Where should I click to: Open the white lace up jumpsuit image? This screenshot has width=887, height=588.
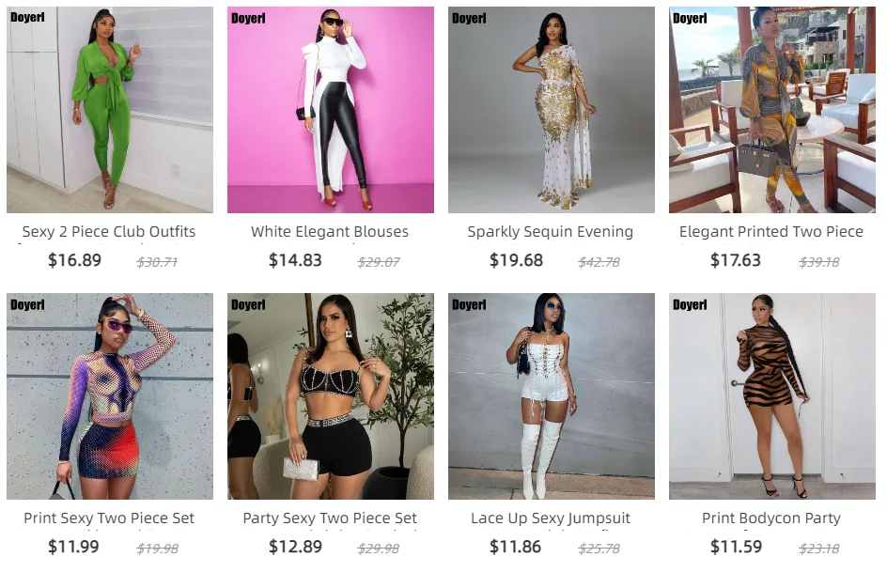552,395
